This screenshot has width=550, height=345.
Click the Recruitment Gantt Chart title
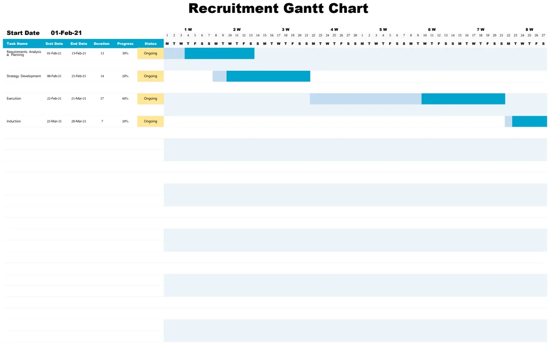click(278, 8)
